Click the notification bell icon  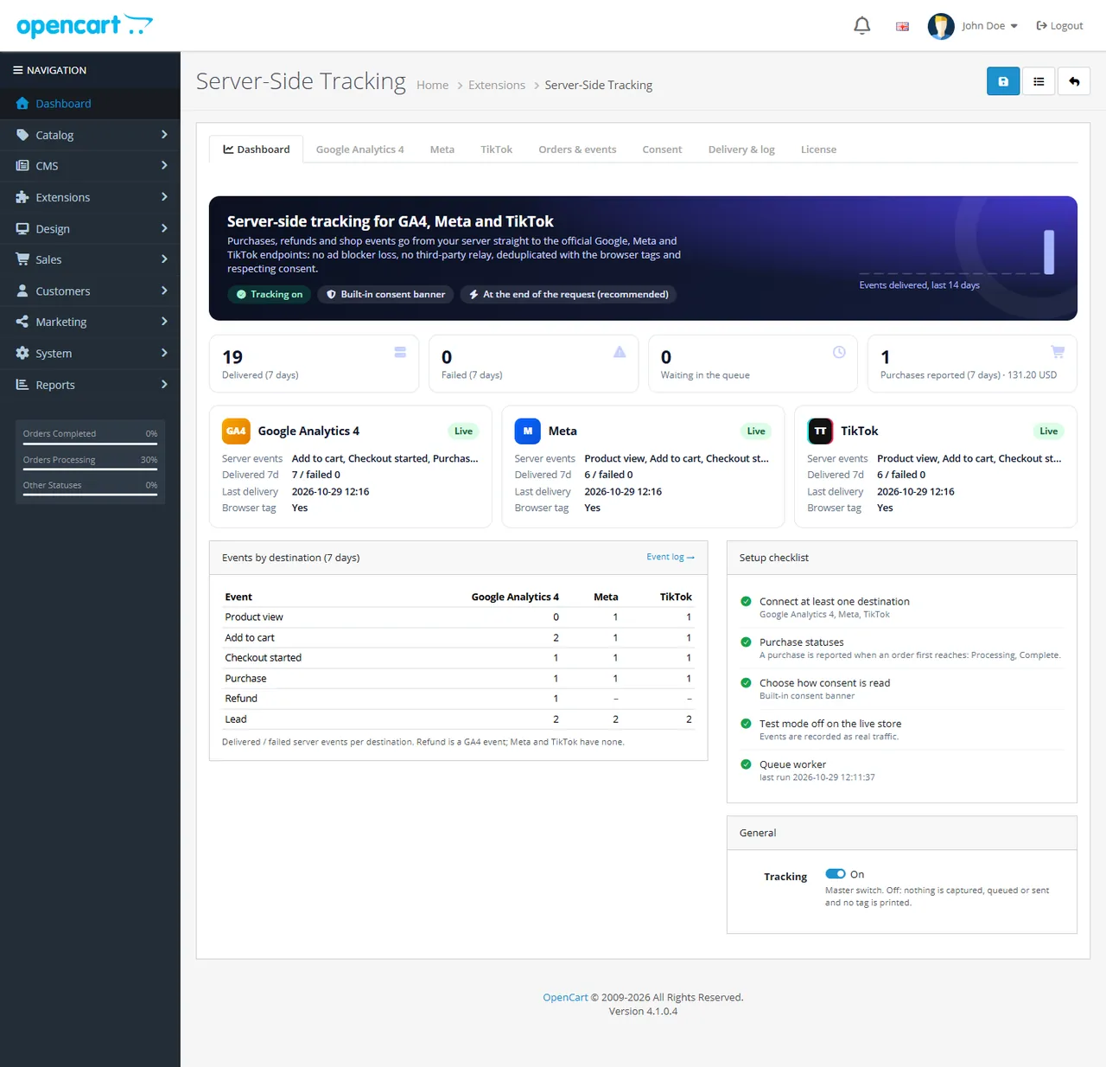pos(861,26)
